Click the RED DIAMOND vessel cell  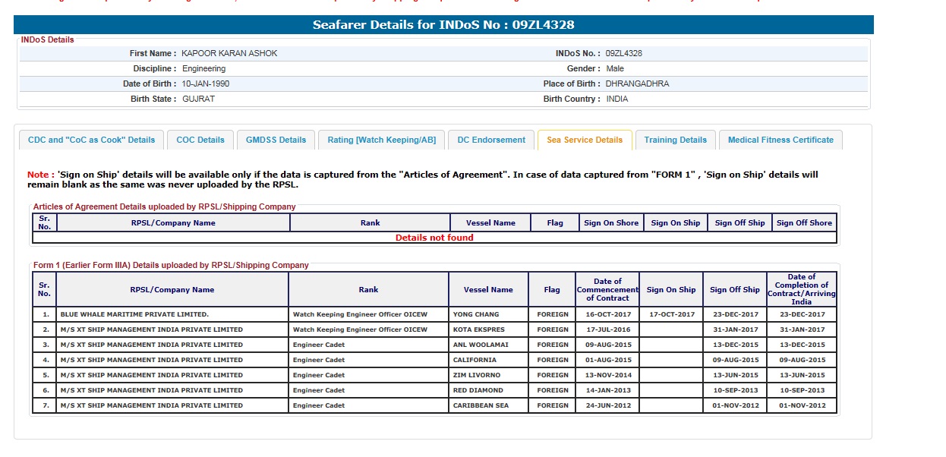tap(478, 390)
